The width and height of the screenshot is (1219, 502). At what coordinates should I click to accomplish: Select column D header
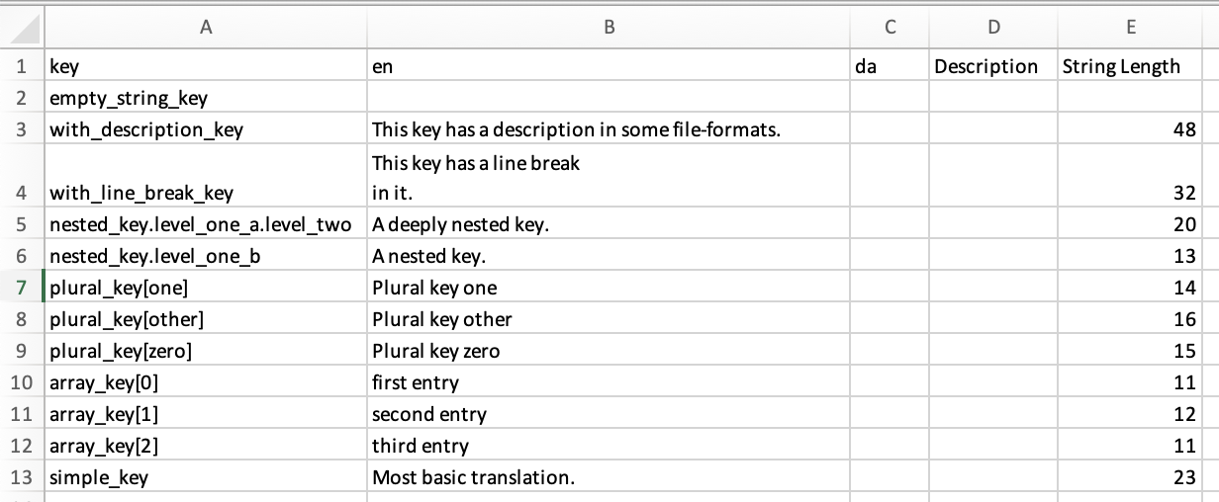coord(993,28)
